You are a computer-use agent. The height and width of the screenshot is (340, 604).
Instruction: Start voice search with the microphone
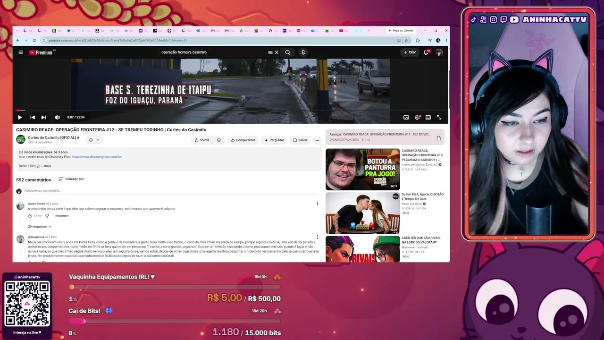pos(303,52)
